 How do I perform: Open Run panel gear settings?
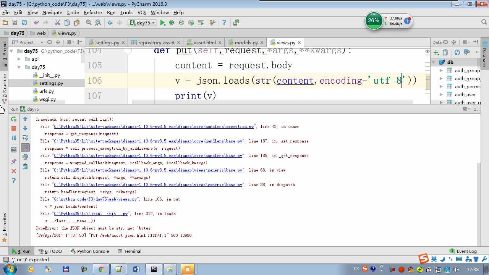click(x=466, y=109)
